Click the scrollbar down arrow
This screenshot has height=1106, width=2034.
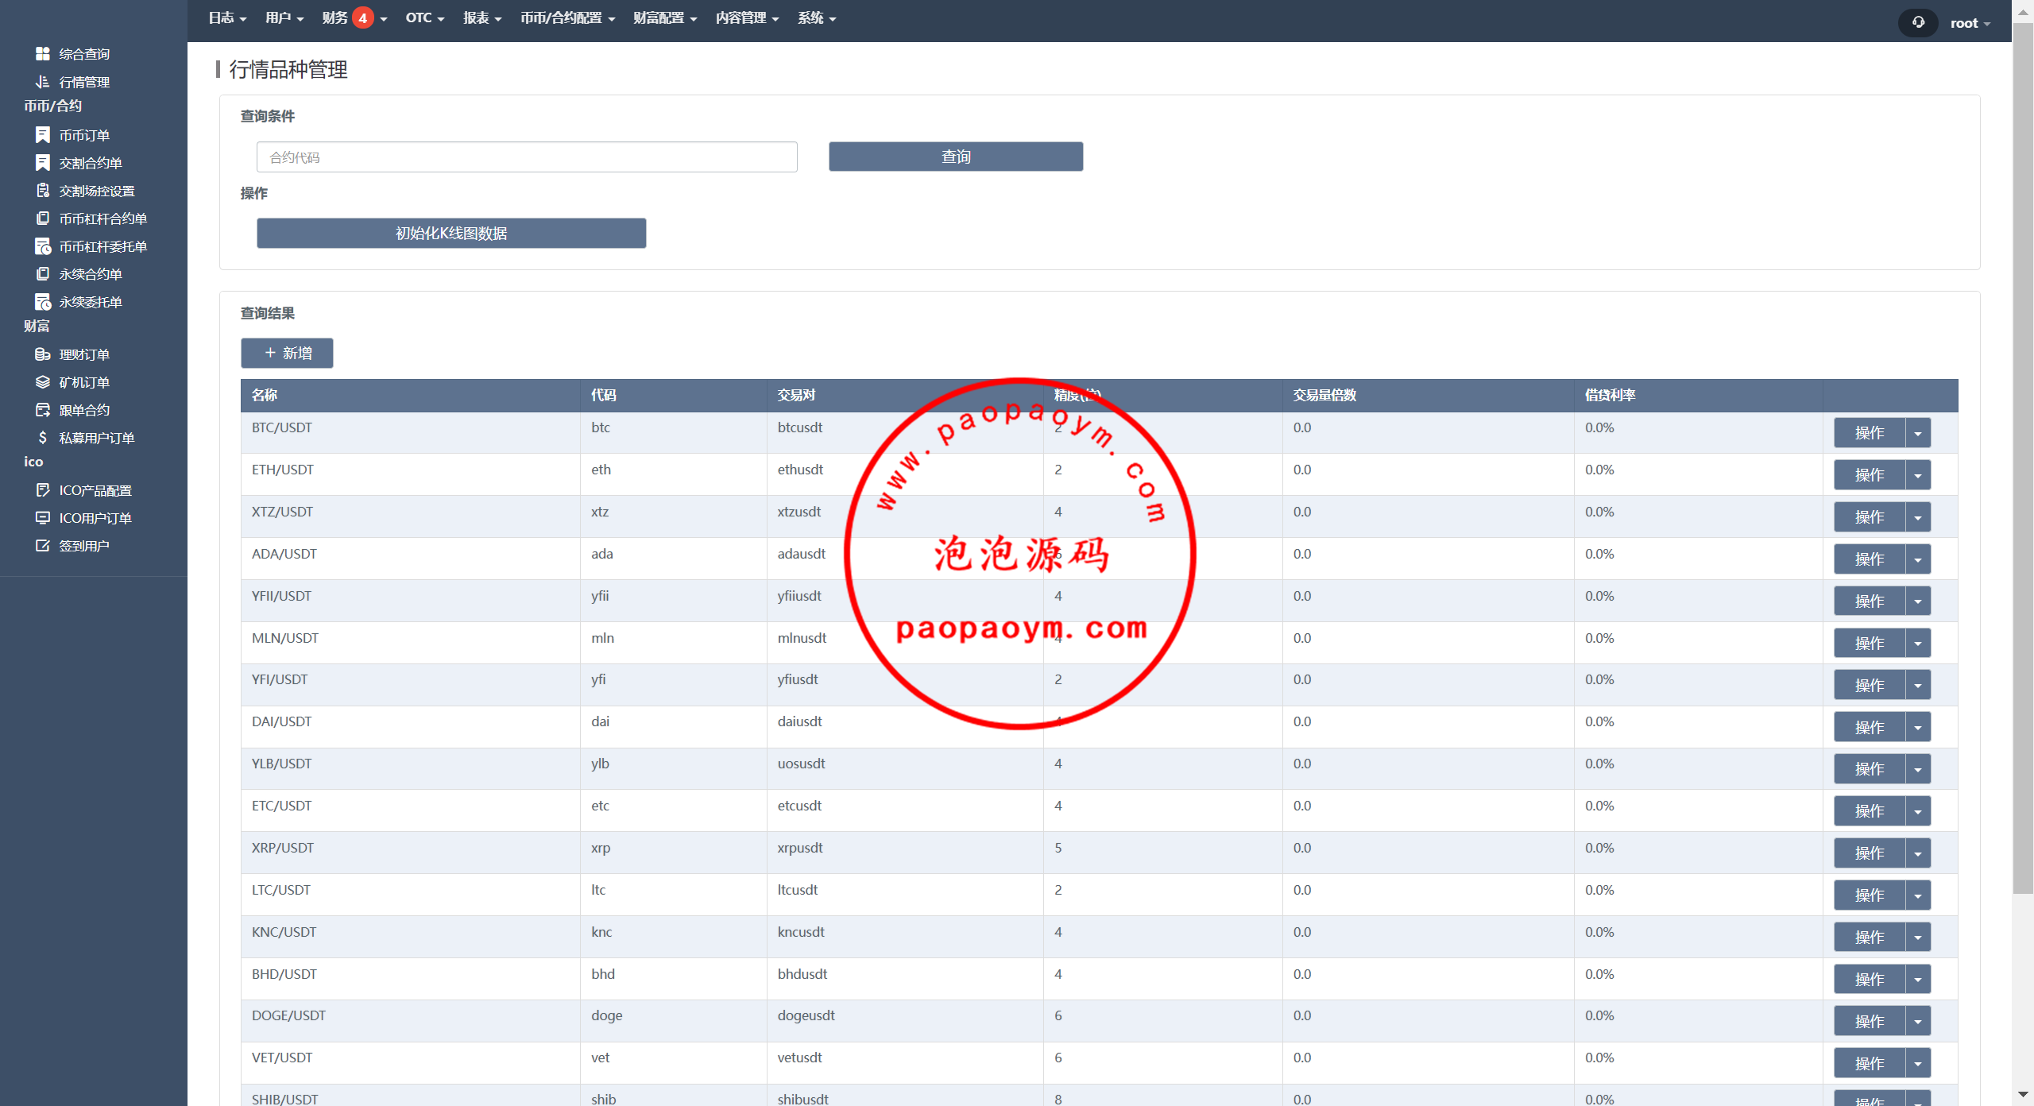pos(2023,1095)
